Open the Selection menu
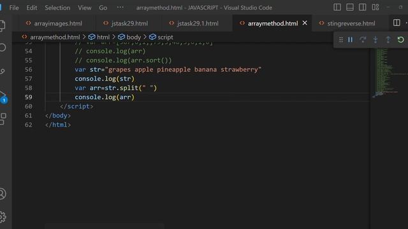 (x=57, y=8)
